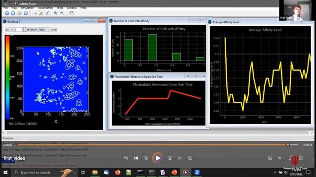The height and width of the screenshot is (177, 316).
Task: Click the z-position spinner arrows
Action: tap(24, 29)
